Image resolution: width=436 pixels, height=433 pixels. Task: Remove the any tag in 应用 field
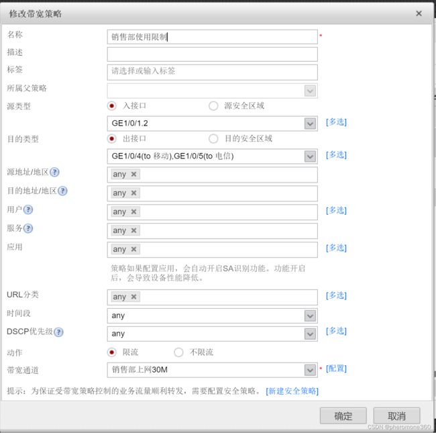[x=133, y=249]
